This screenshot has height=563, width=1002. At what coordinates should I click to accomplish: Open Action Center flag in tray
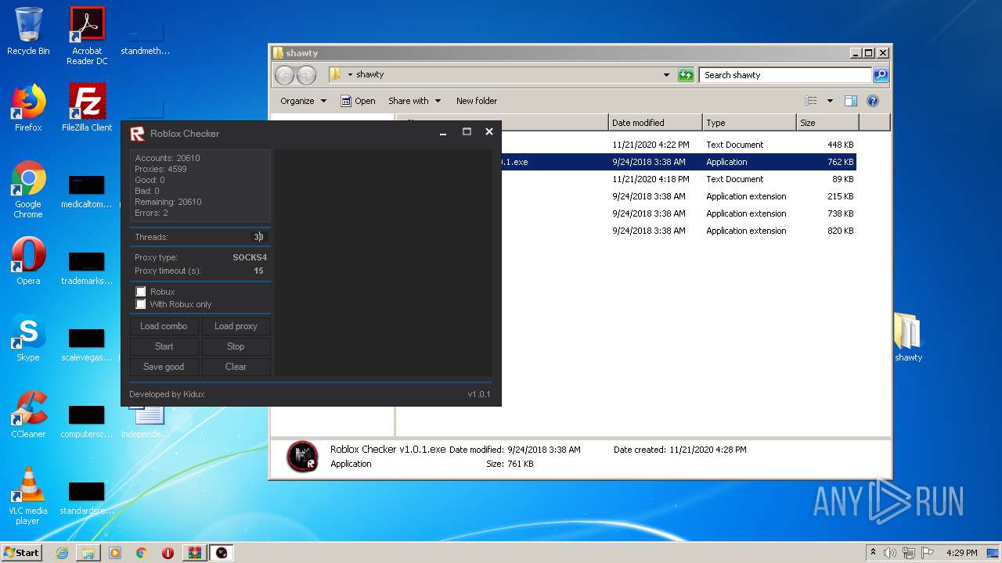[928, 553]
